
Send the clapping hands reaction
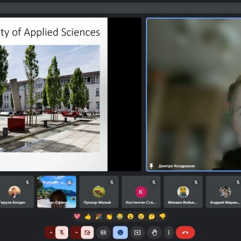pyautogui.click(x=109, y=216)
